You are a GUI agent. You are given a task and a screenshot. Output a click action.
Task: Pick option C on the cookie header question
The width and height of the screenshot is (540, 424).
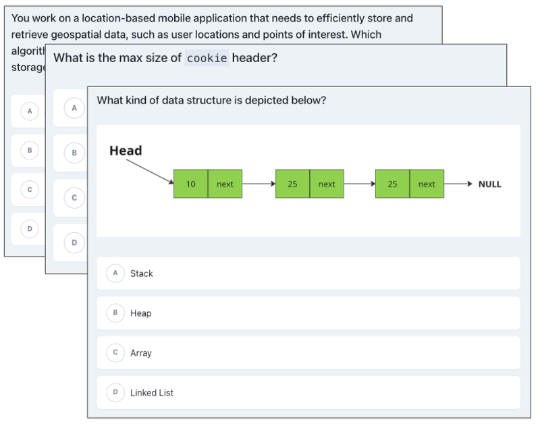[74, 198]
